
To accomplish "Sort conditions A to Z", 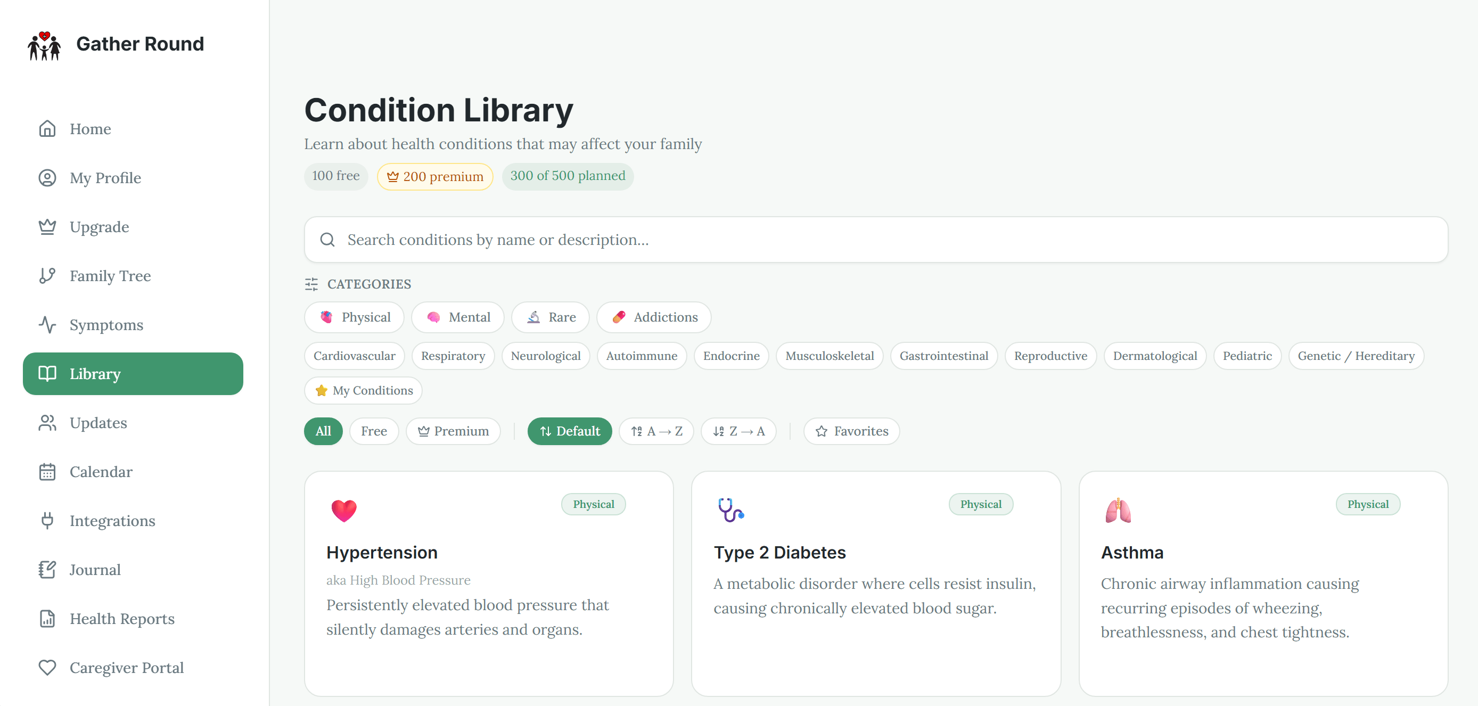I will (x=656, y=431).
